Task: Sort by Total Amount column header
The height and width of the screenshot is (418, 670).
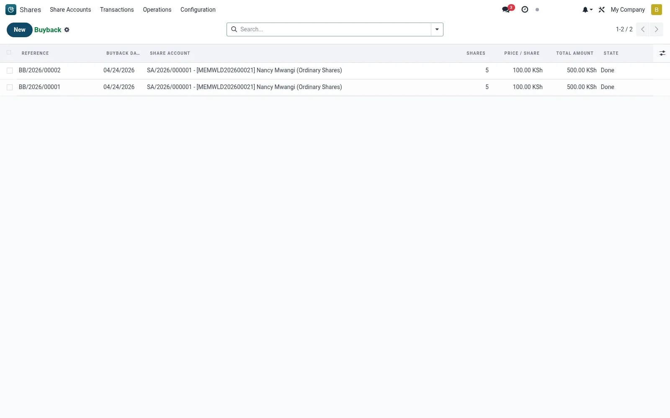Action: tap(575, 53)
